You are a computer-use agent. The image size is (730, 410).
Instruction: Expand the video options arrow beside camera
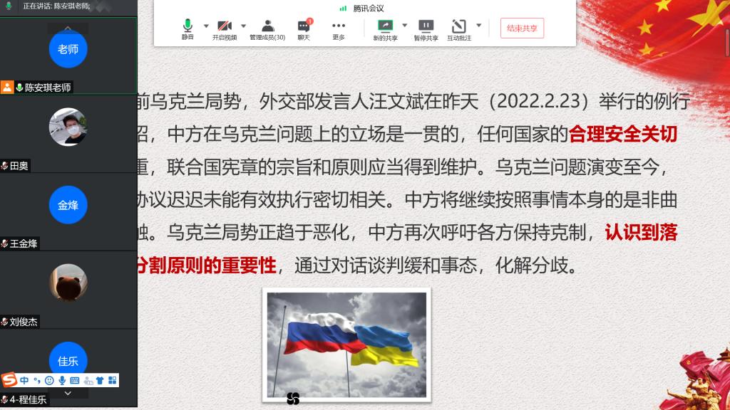(x=243, y=26)
